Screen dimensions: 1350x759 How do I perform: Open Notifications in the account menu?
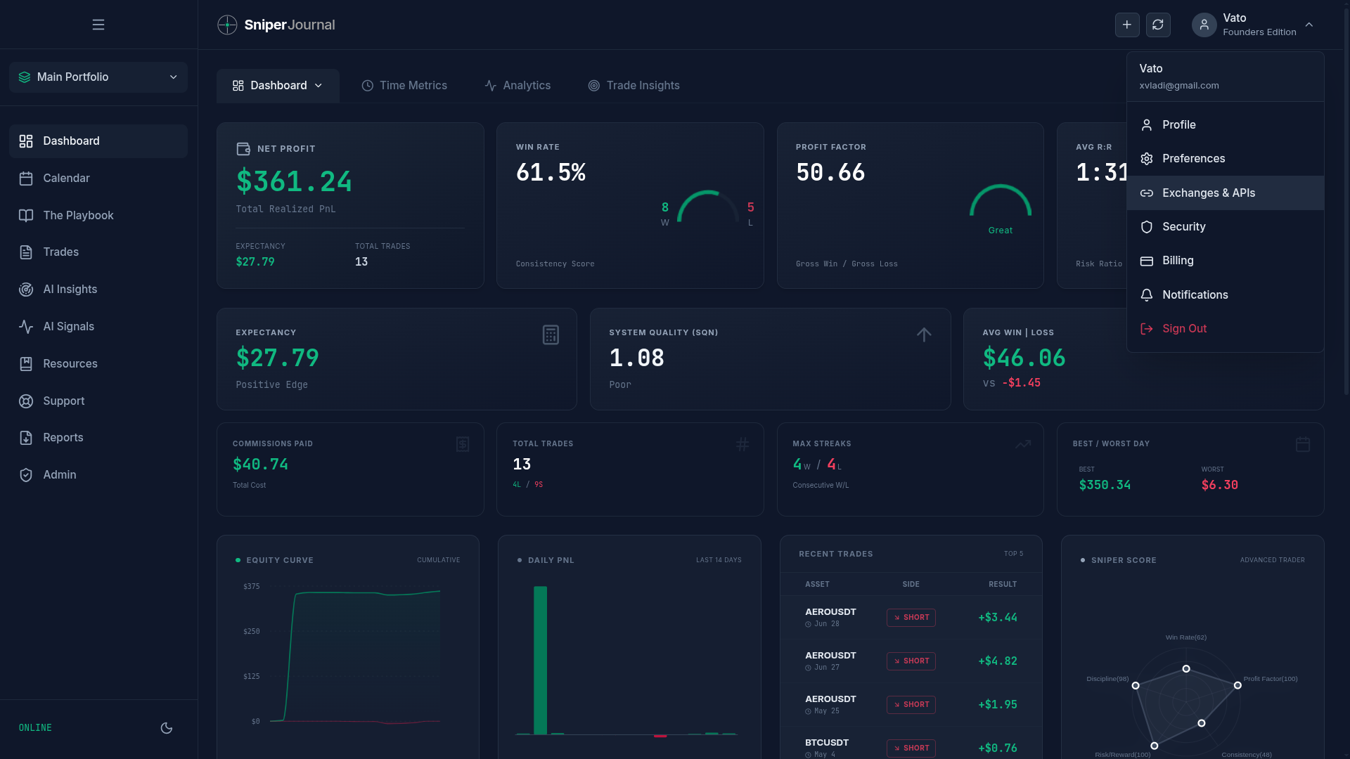click(1225, 295)
